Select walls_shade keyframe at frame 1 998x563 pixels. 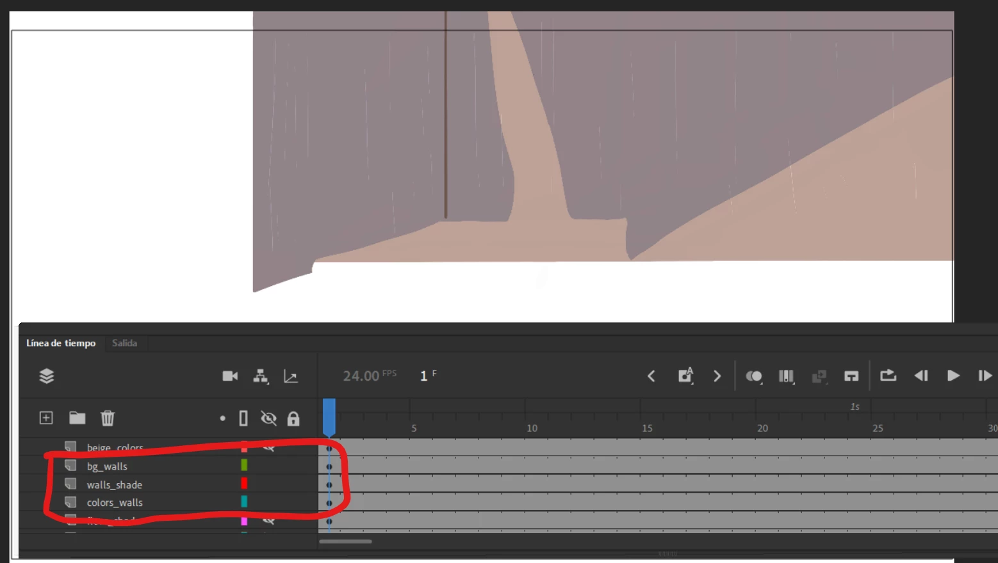tap(329, 484)
